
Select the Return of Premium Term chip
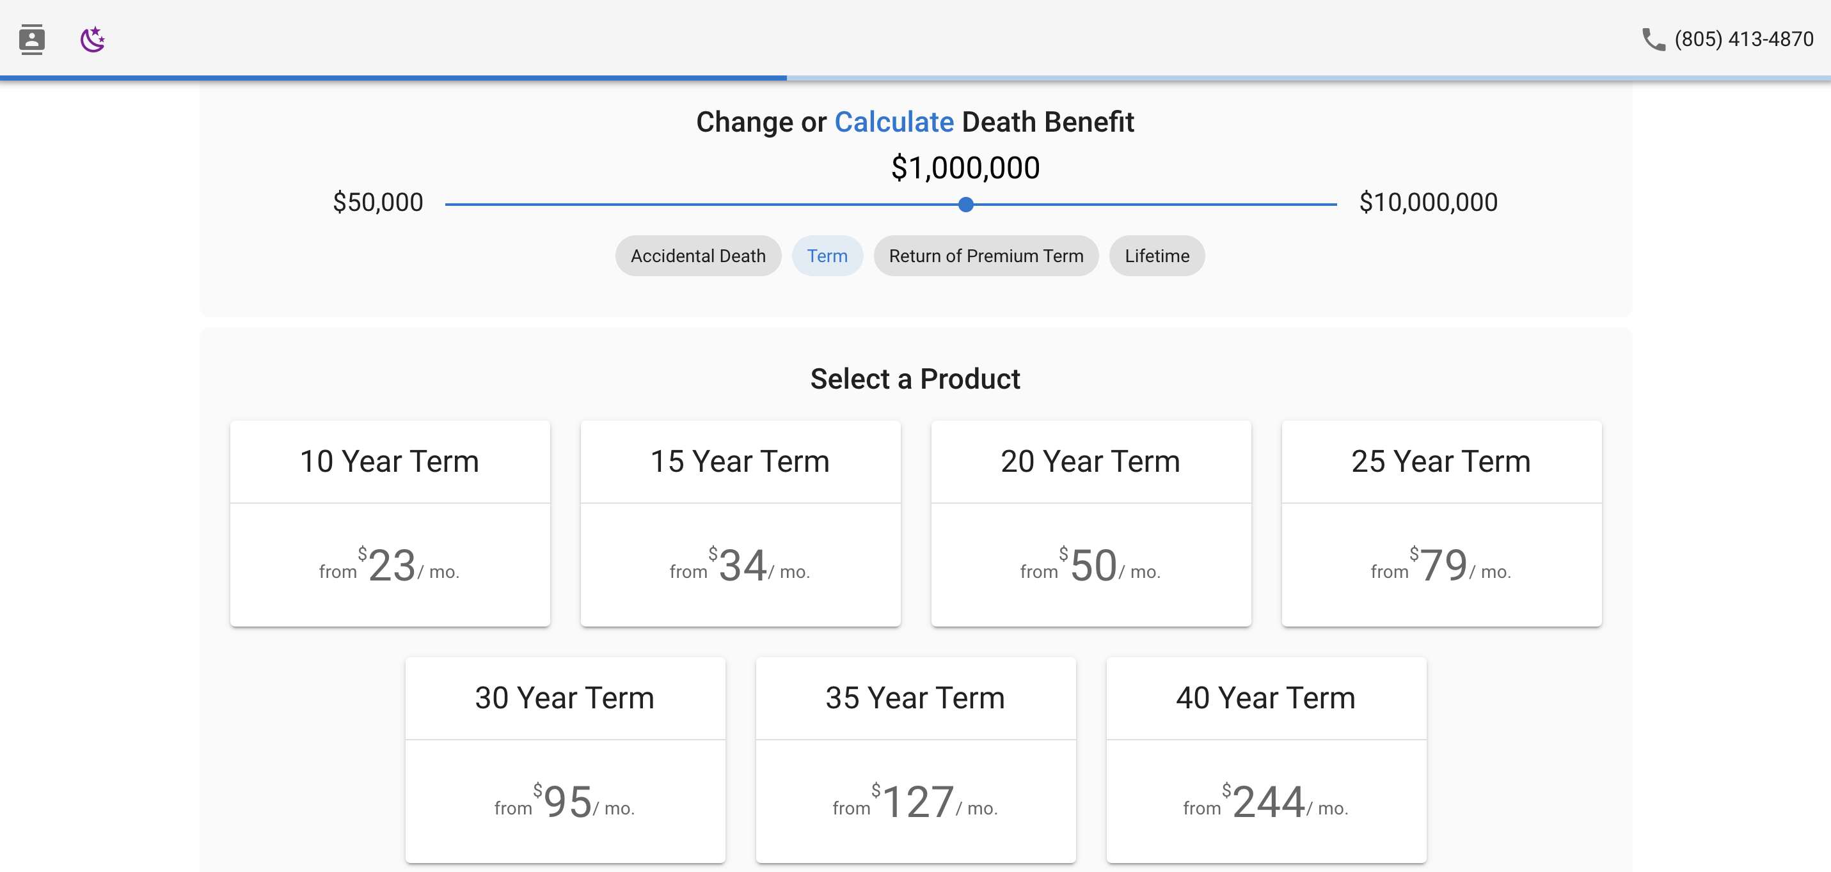(985, 256)
